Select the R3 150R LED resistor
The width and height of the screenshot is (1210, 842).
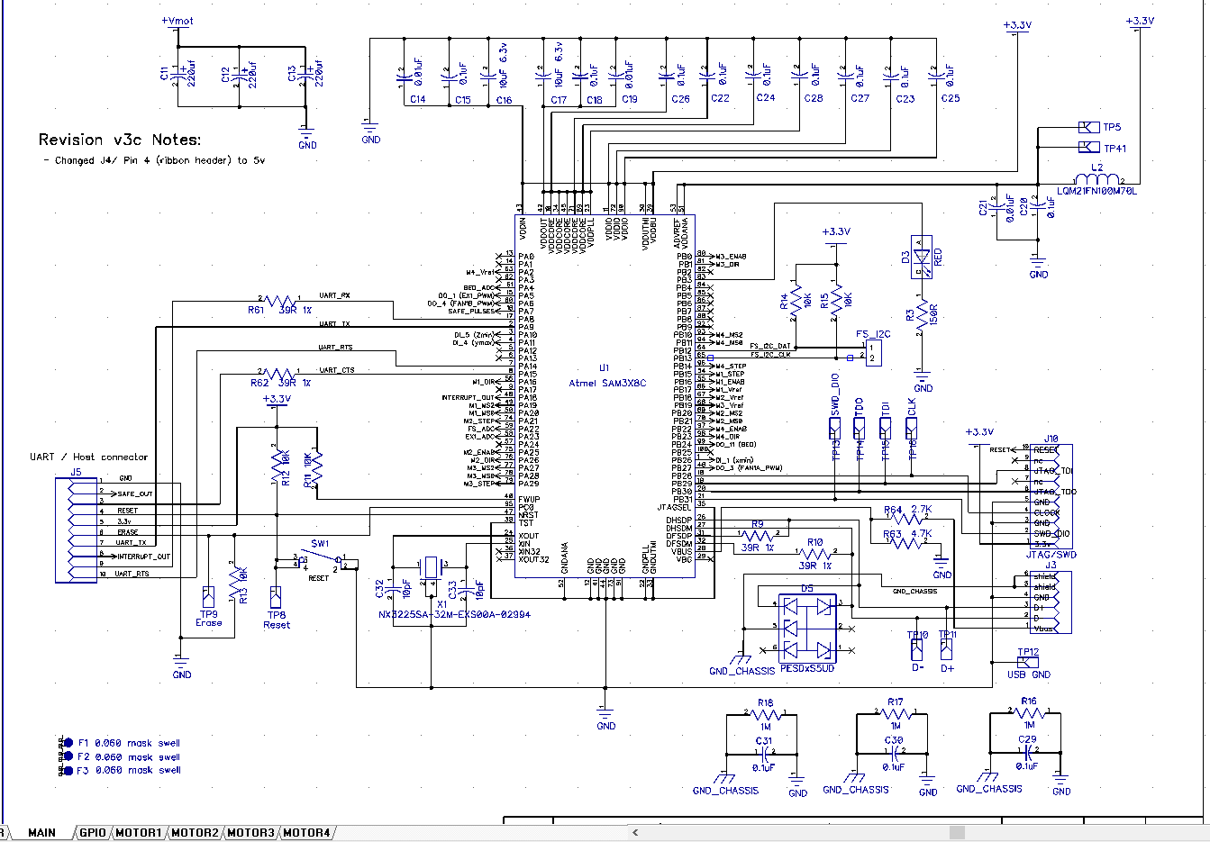(920, 315)
